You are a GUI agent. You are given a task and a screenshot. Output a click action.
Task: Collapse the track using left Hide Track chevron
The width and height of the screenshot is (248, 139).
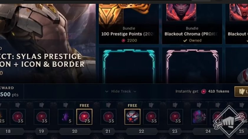(107, 92)
